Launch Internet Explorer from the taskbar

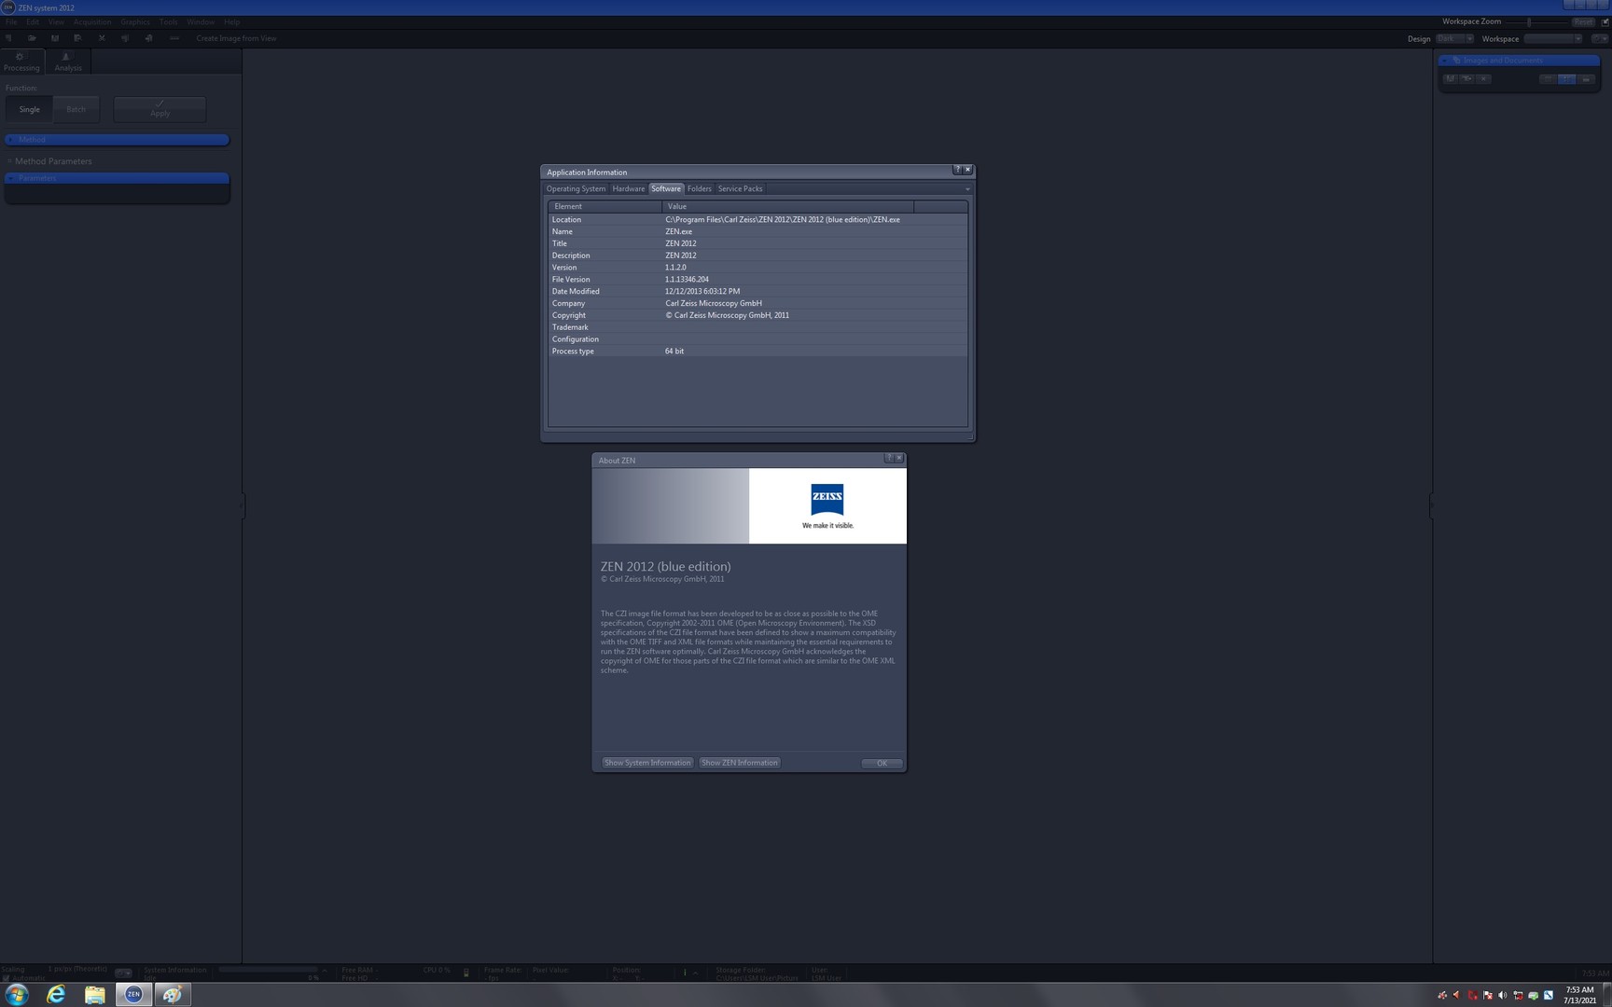[x=56, y=995]
